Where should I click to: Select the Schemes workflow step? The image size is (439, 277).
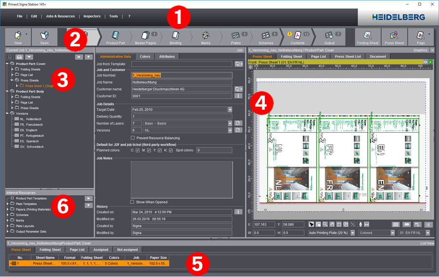(x=266, y=36)
